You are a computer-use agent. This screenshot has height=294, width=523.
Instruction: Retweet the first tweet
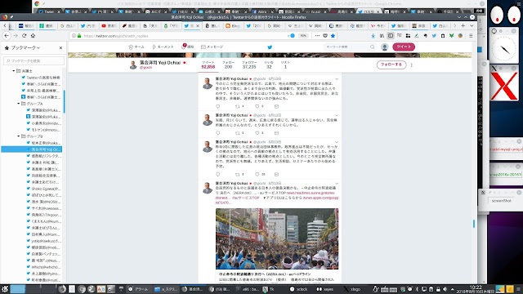coord(238,106)
